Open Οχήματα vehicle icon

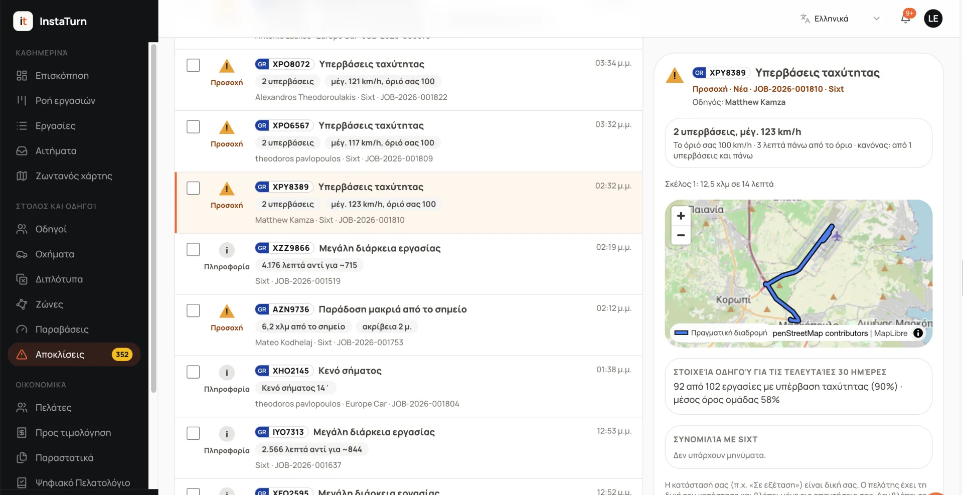coord(22,254)
